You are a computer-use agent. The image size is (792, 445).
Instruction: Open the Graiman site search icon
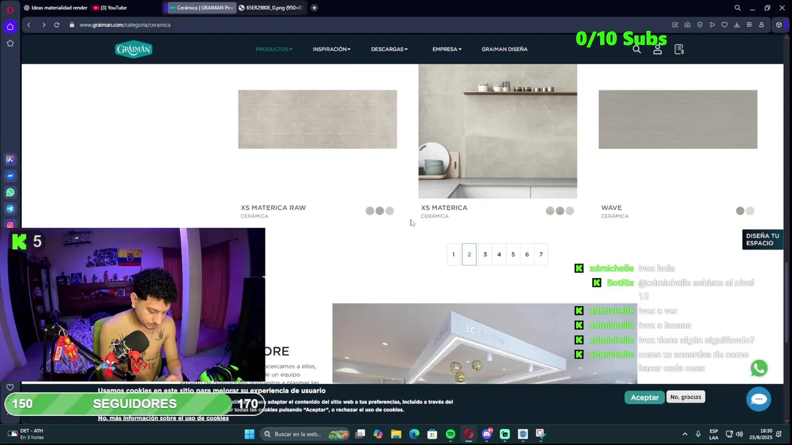pos(637,49)
